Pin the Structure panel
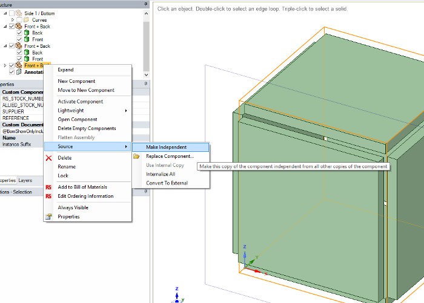Screen dimensions: 424x303 pos(146,4)
